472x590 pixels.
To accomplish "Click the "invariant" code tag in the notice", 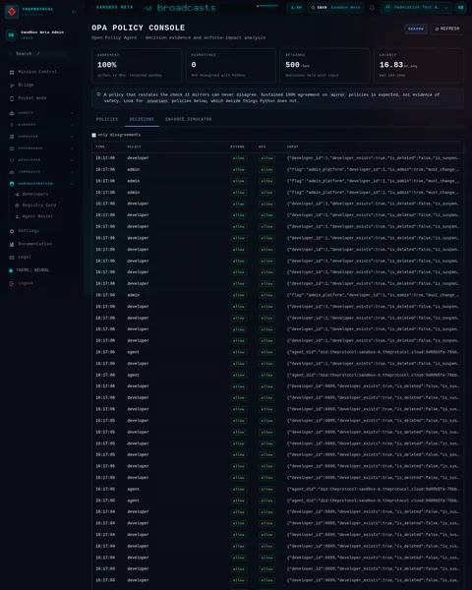I will pyautogui.click(x=157, y=101).
